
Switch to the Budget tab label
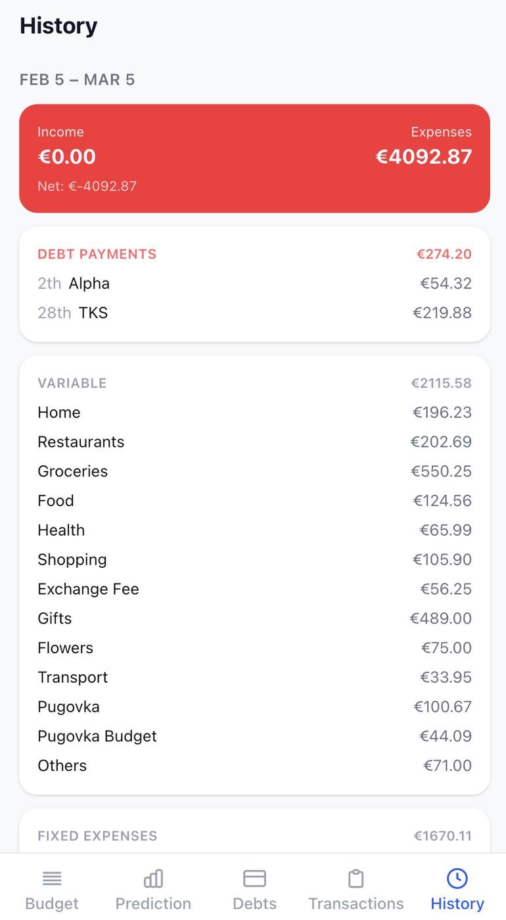click(x=52, y=904)
